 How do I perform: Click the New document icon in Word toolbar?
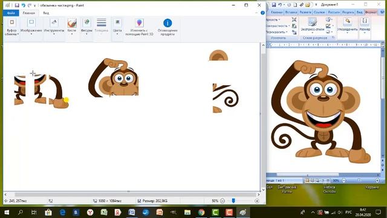295,5
